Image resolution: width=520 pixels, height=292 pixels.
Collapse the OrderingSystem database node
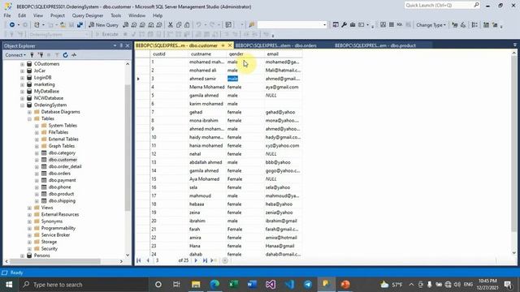coord(22,105)
